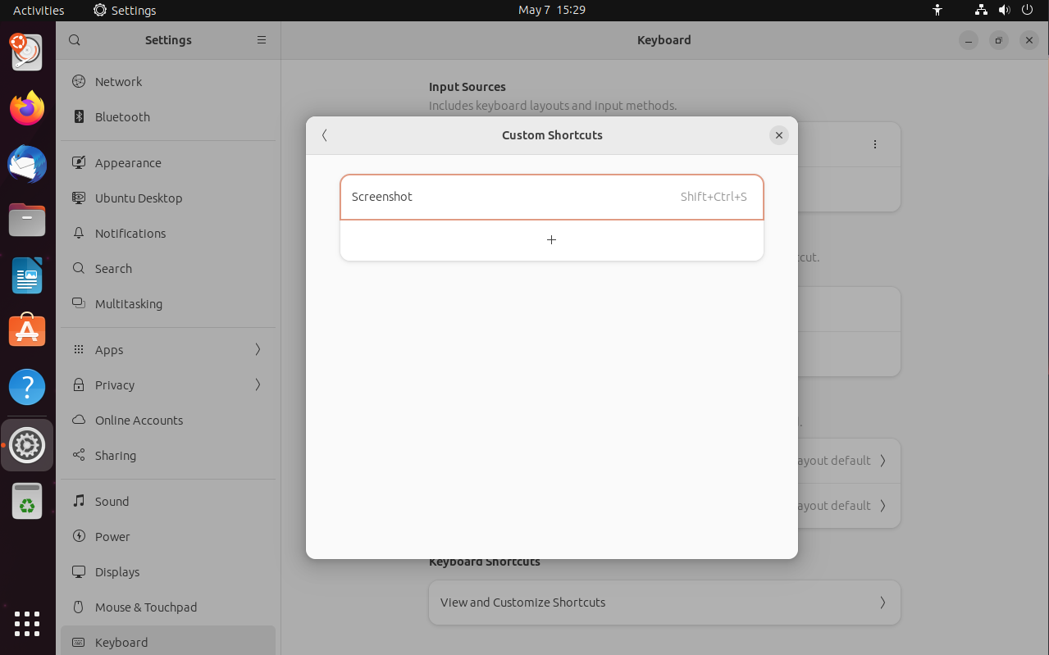1049x655 pixels.
Task: Open the power system menu
Action: point(1028,11)
